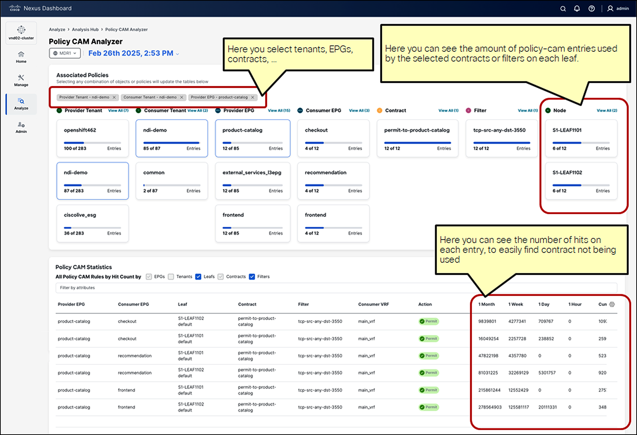Viewport: 637px width, 435px height.
Task: View all Contracts link
Action: pos(448,110)
